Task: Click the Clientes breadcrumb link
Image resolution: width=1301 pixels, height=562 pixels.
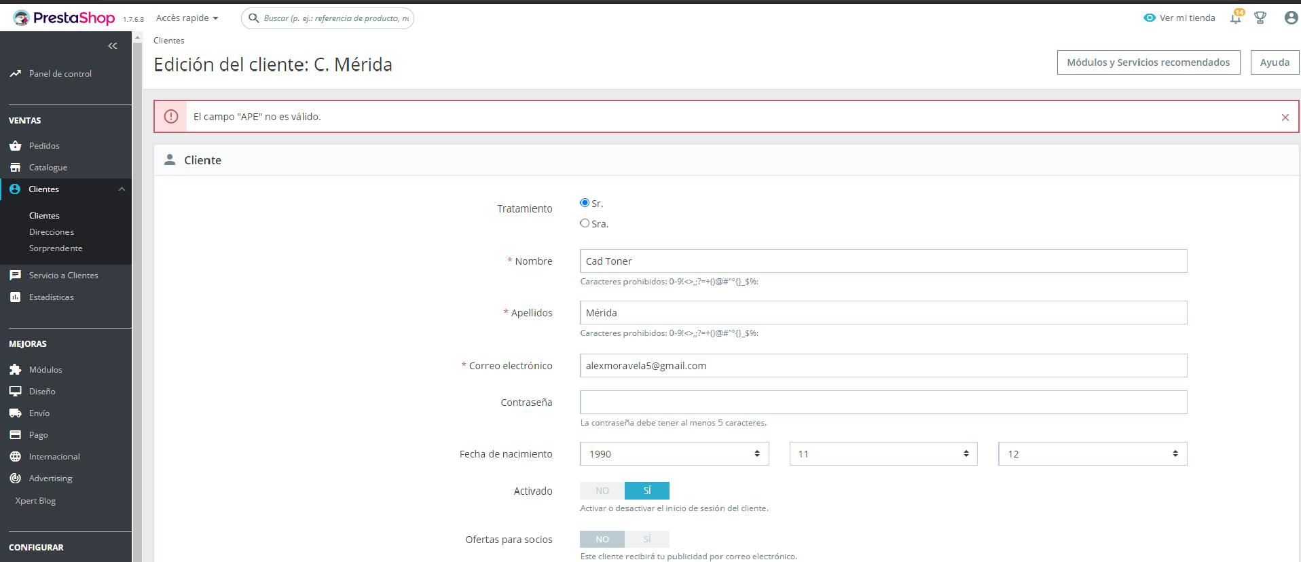Action: 168,41
